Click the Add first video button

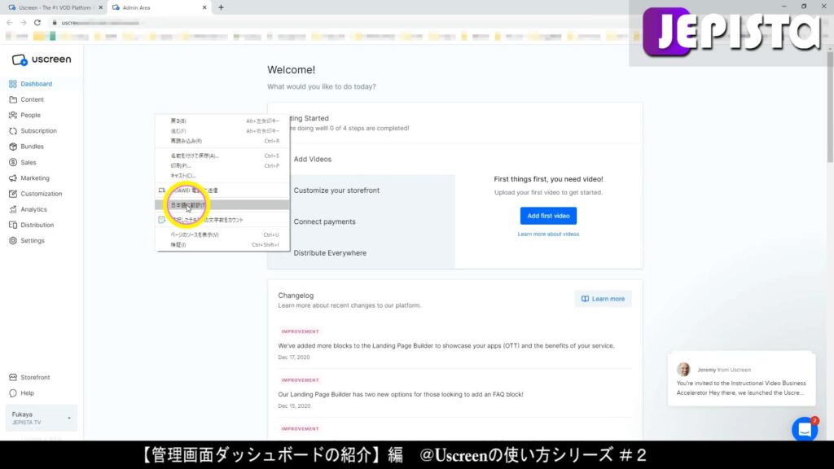pos(548,216)
